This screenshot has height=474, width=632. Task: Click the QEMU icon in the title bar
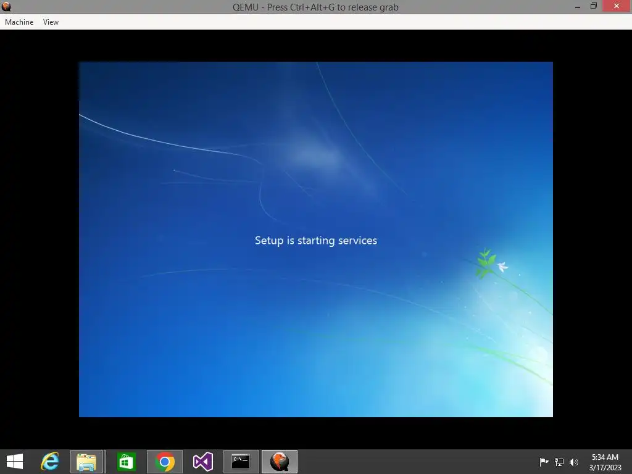pyautogui.click(x=6, y=6)
